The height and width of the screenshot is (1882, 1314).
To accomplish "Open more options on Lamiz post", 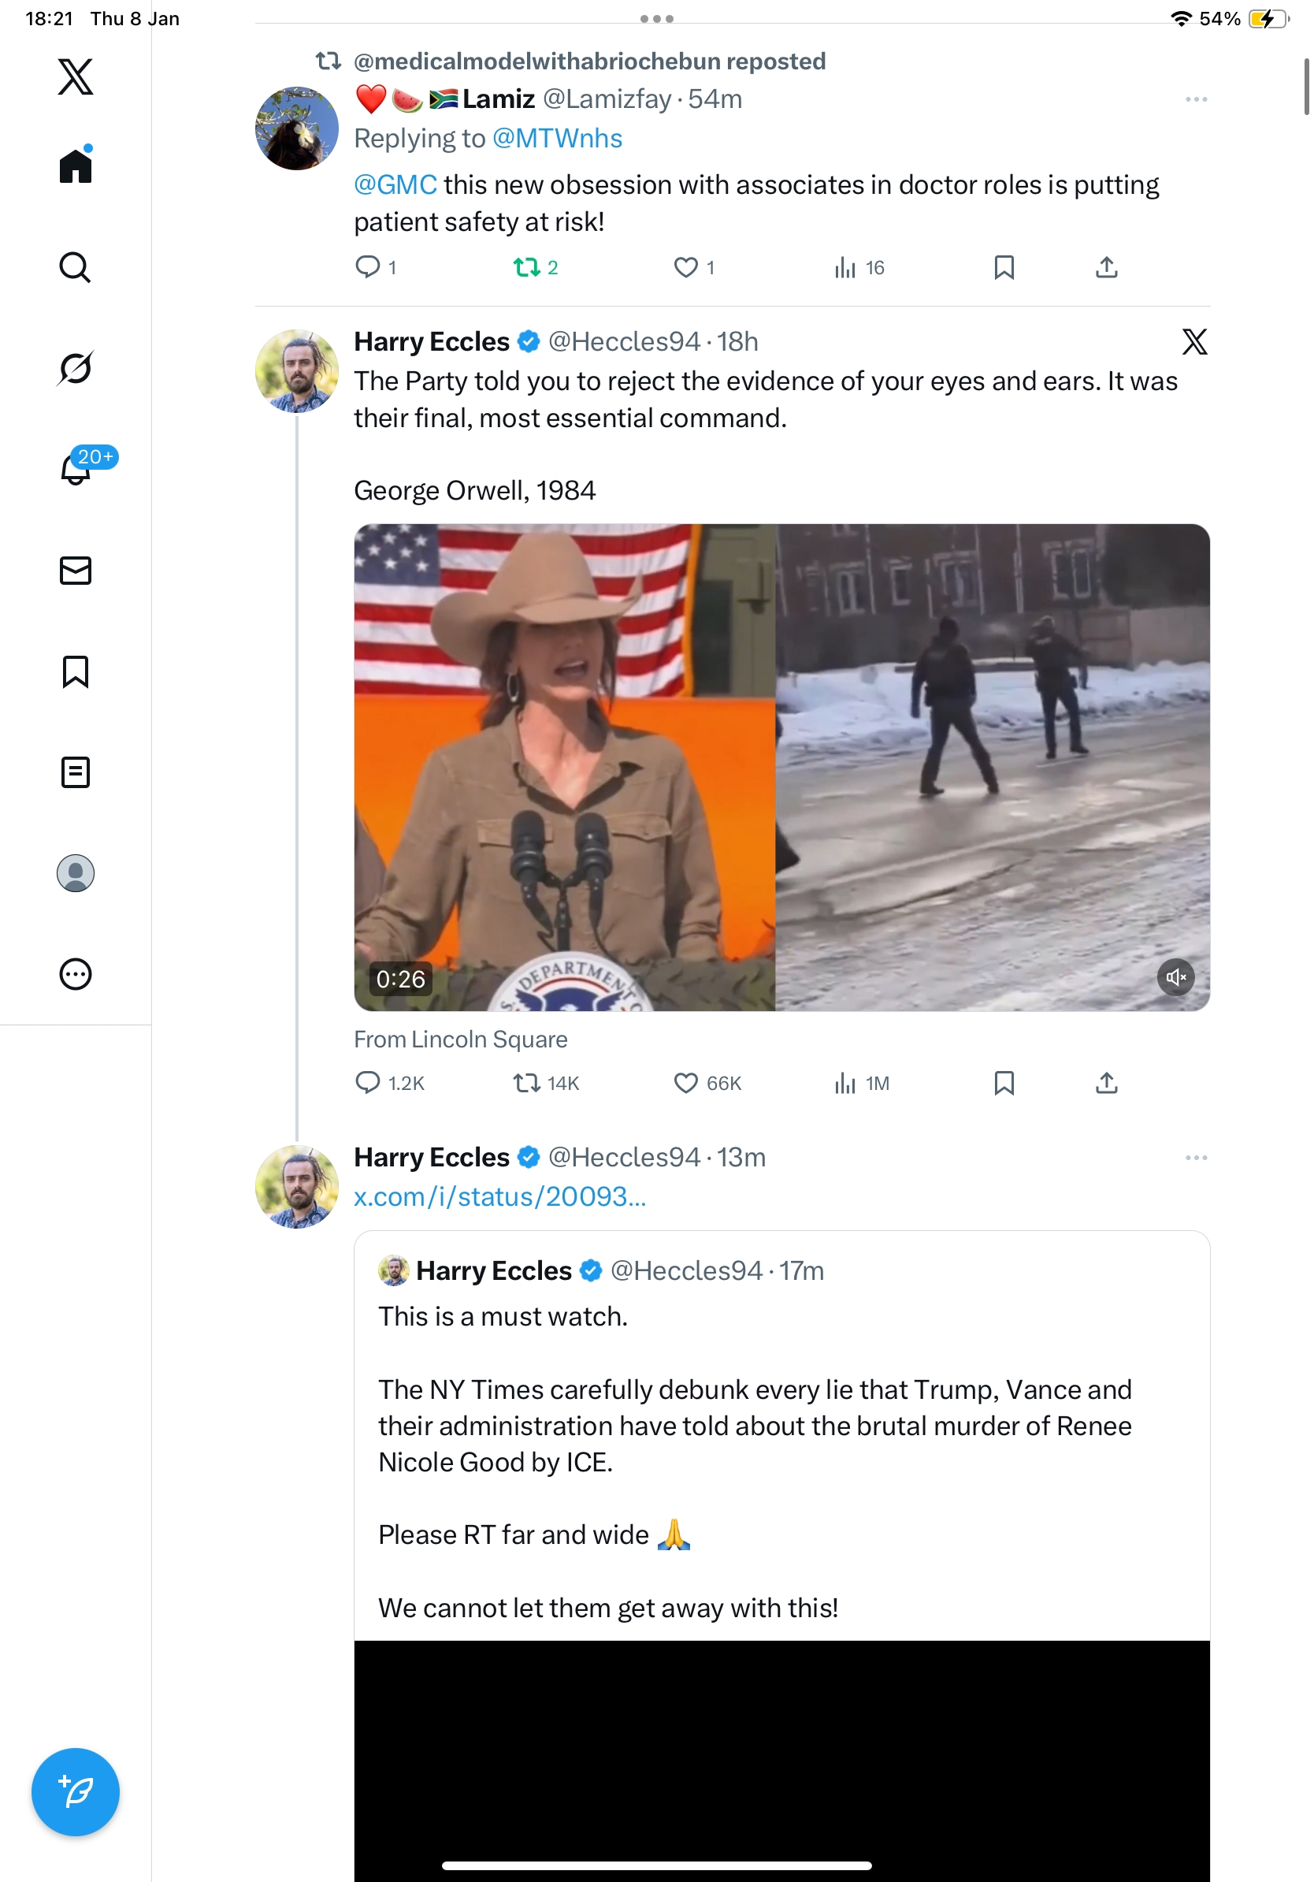I will tap(1196, 99).
